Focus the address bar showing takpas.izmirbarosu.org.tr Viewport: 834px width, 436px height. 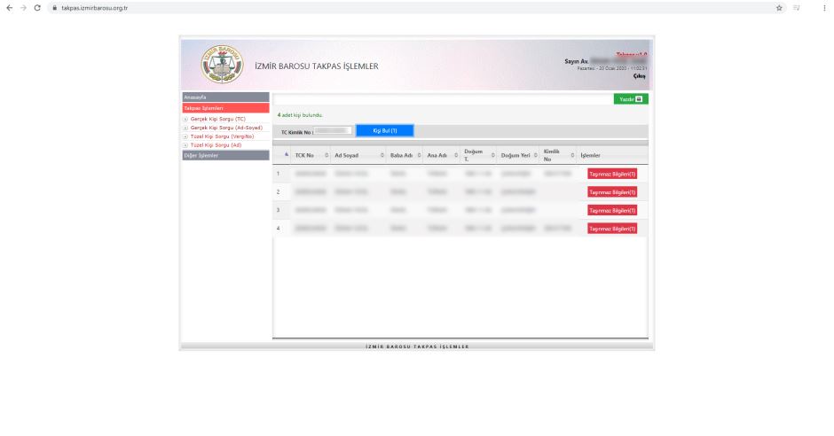[415, 8]
